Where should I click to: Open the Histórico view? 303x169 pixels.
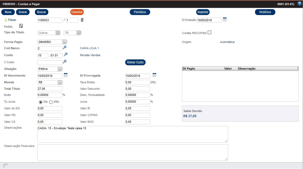(265, 12)
